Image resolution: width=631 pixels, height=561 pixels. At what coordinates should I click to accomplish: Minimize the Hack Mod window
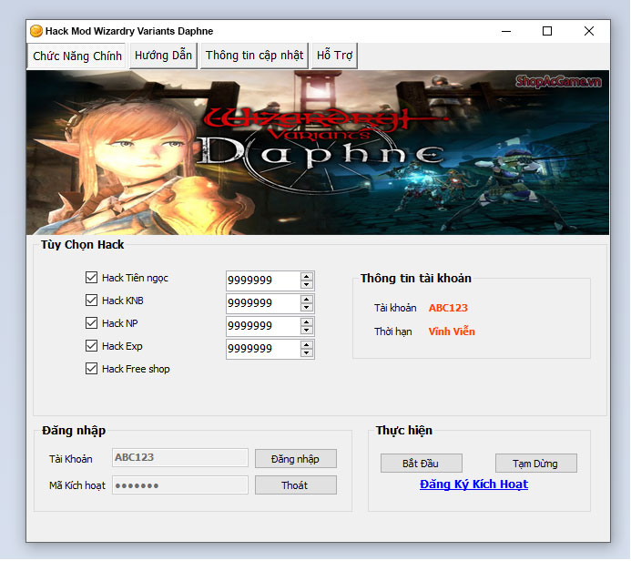click(506, 31)
